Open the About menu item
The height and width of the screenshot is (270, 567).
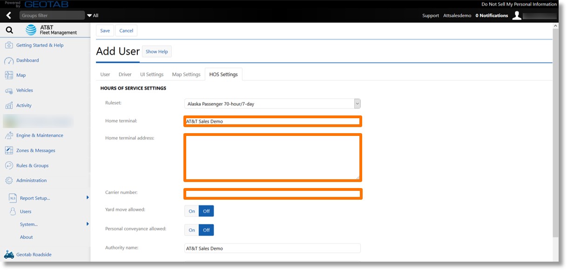(27, 237)
